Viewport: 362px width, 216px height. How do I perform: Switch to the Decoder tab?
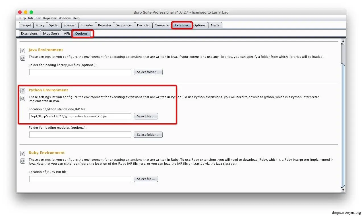click(143, 25)
